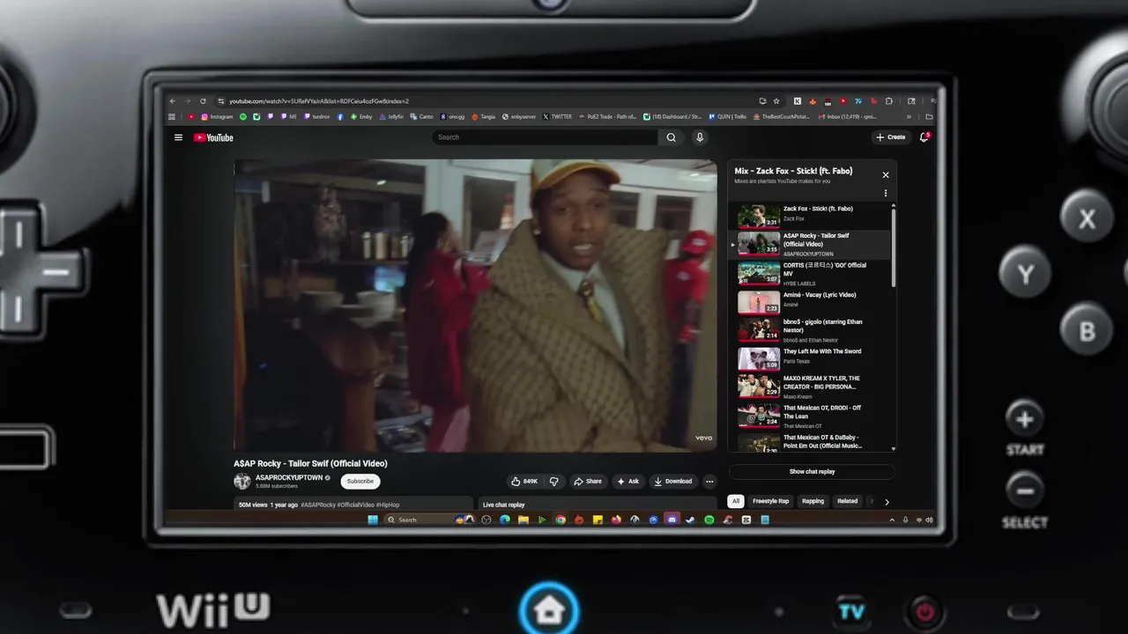Click the Create button
The height and width of the screenshot is (634, 1128).
(x=891, y=137)
